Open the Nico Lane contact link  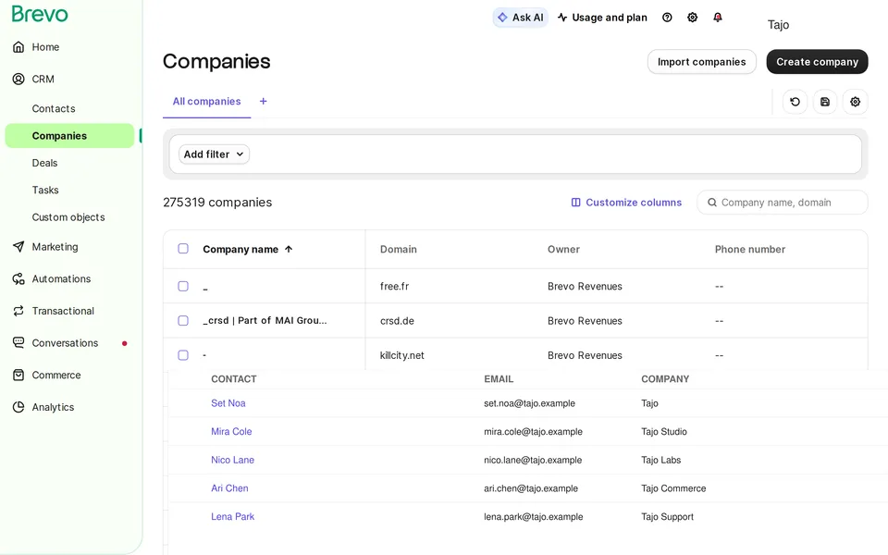pos(232,460)
